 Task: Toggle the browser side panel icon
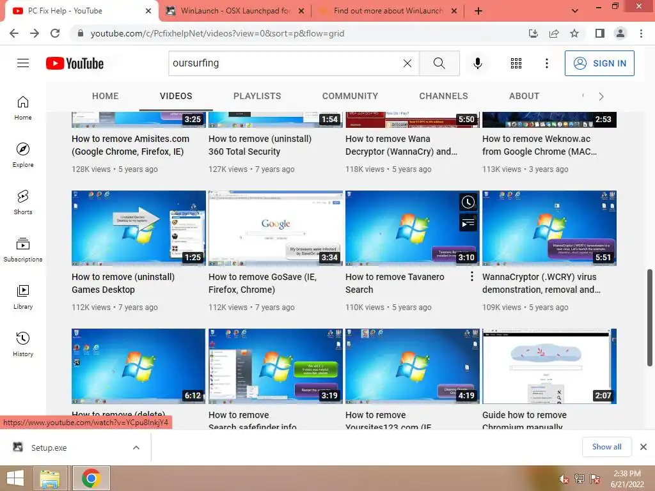(600, 33)
